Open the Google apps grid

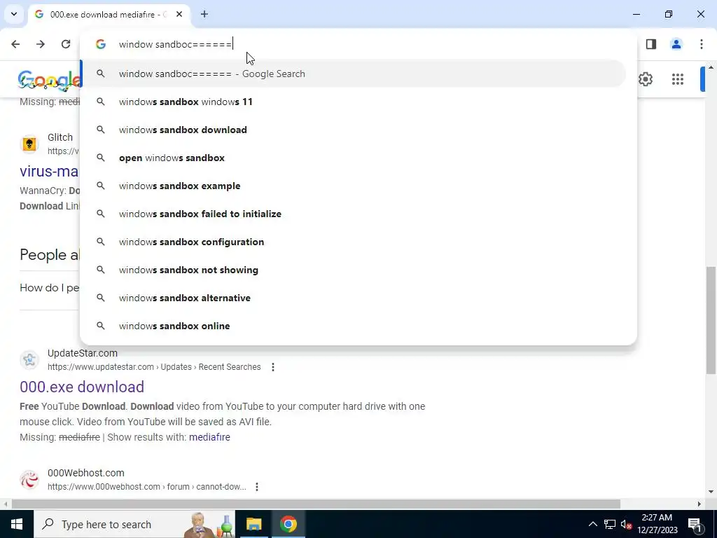[x=678, y=79]
